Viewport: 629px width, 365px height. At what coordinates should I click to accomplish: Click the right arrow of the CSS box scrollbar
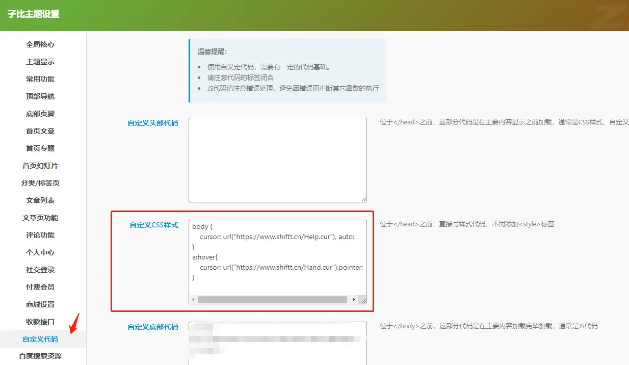(x=354, y=299)
